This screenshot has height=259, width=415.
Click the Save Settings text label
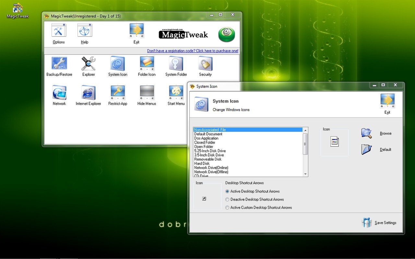pyautogui.click(x=385, y=223)
